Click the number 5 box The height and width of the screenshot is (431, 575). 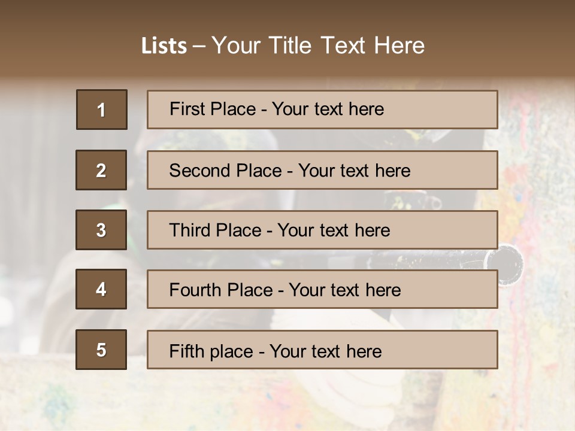coord(101,350)
